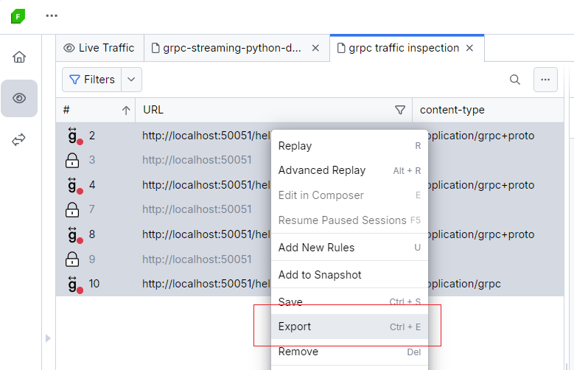The width and height of the screenshot is (574, 370).
Task: Click content-type cell of row 2
Action: (481, 136)
